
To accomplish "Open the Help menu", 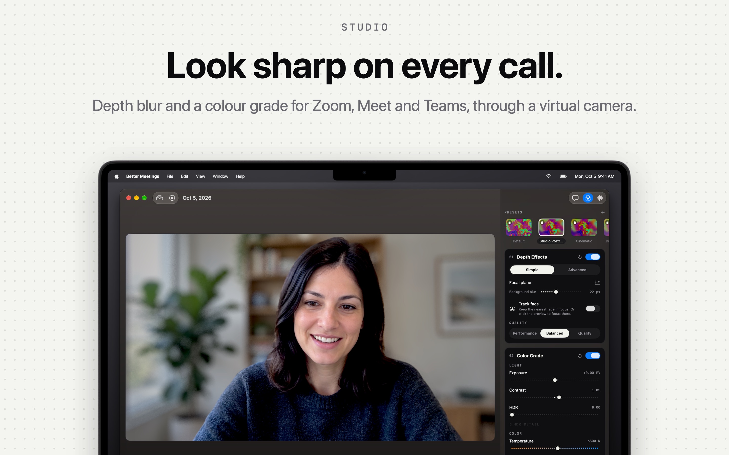I will [240, 176].
